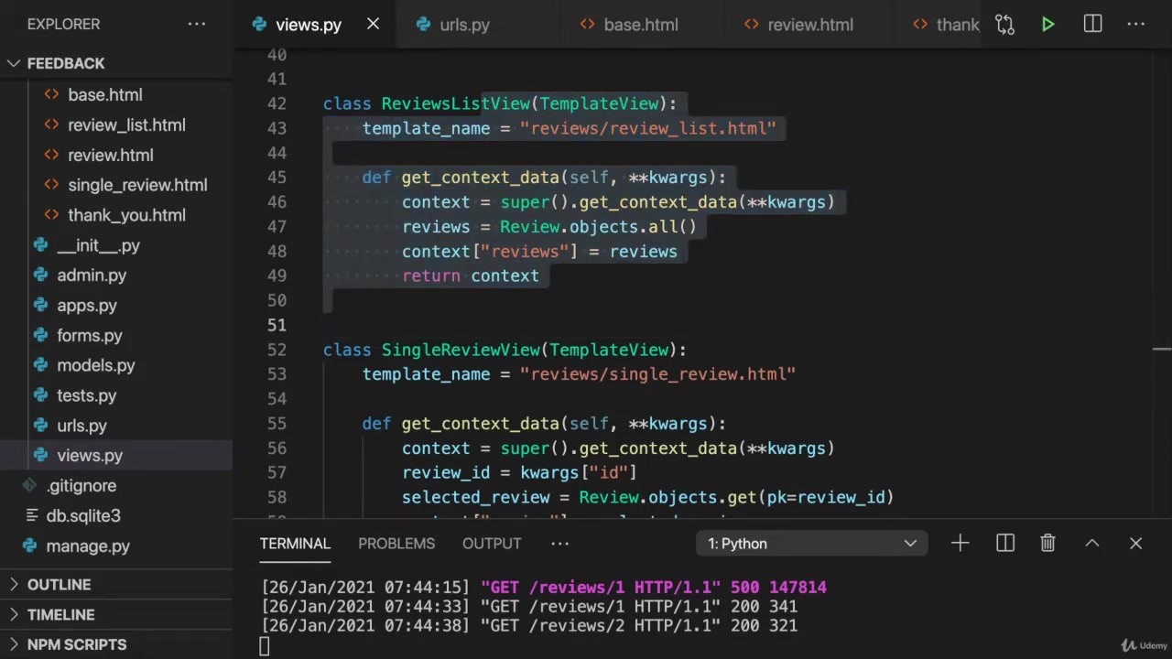This screenshot has width=1172, height=659.
Task: Run the Python file with play icon
Action: point(1047,25)
